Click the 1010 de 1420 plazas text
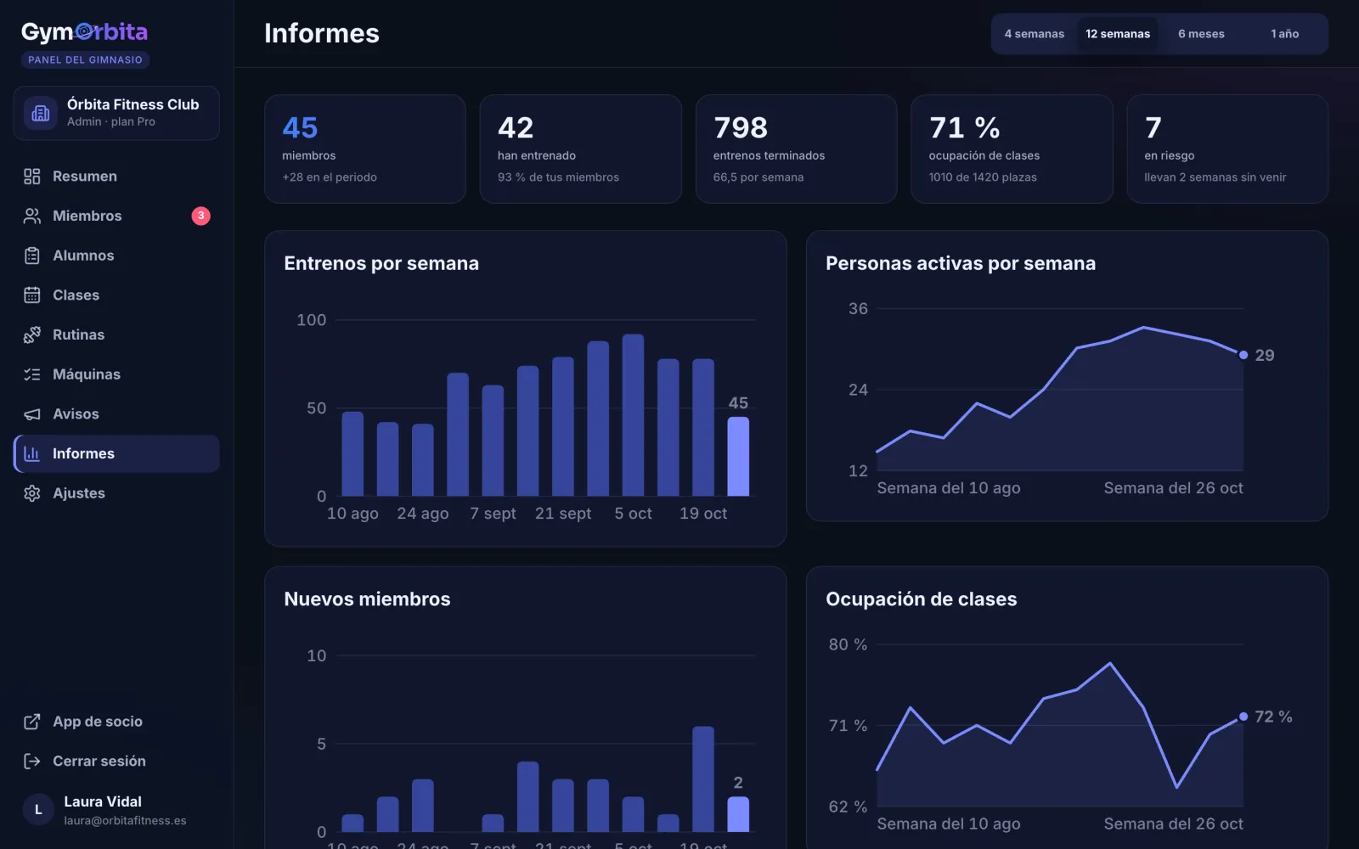 [983, 177]
